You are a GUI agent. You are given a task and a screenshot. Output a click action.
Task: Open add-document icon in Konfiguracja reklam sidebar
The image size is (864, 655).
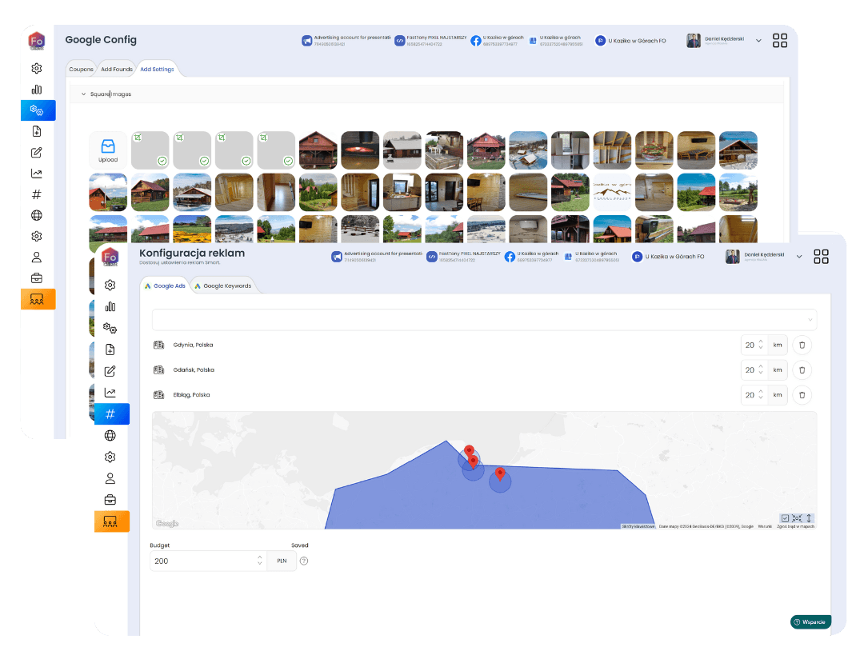pyautogui.click(x=110, y=349)
